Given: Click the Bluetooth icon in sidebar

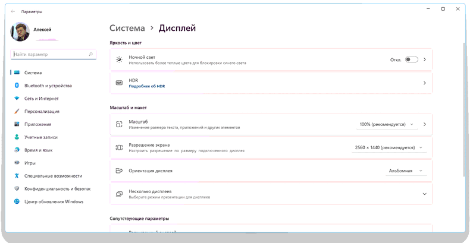Looking at the screenshot, I should pos(17,86).
